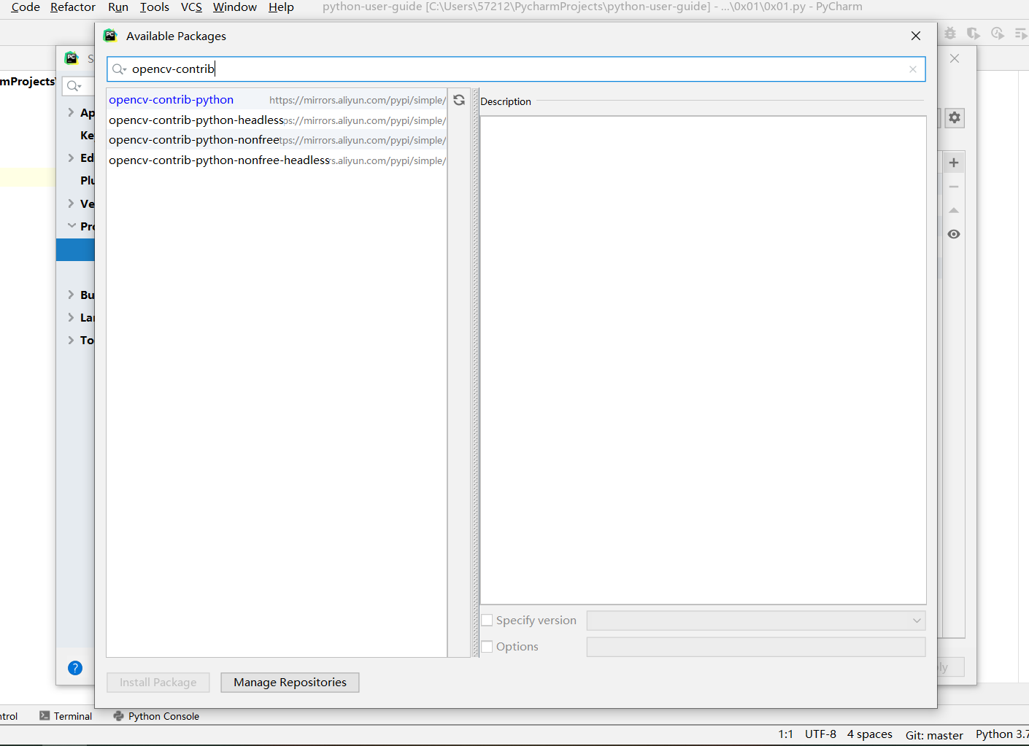Screen dimensions: 1029x746
Task: Open the VCS menu
Action: click(191, 7)
